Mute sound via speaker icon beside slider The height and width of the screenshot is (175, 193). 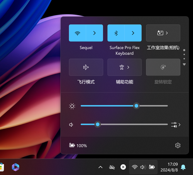(71, 125)
